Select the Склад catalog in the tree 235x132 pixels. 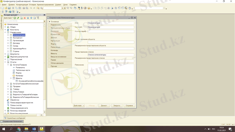16,46
